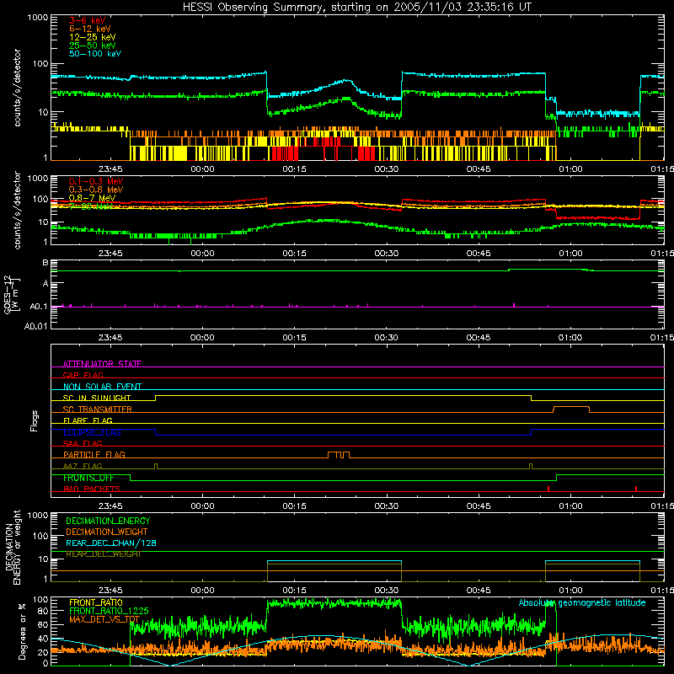This screenshot has height=674, width=674.
Task: Select the Degrees or % axis title
Action: pyautogui.click(x=23, y=632)
